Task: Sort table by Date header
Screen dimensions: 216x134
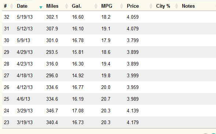Action: click(x=22, y=6)
